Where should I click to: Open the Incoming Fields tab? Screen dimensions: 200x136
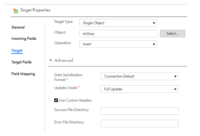coord(24,39)
